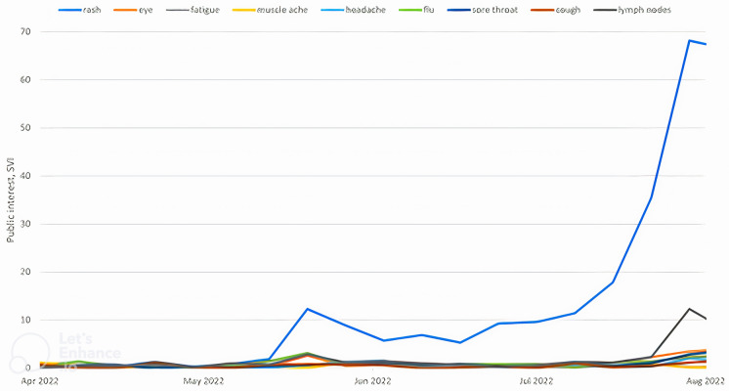Click the Aug 2022 axis label

click(706, 381)
